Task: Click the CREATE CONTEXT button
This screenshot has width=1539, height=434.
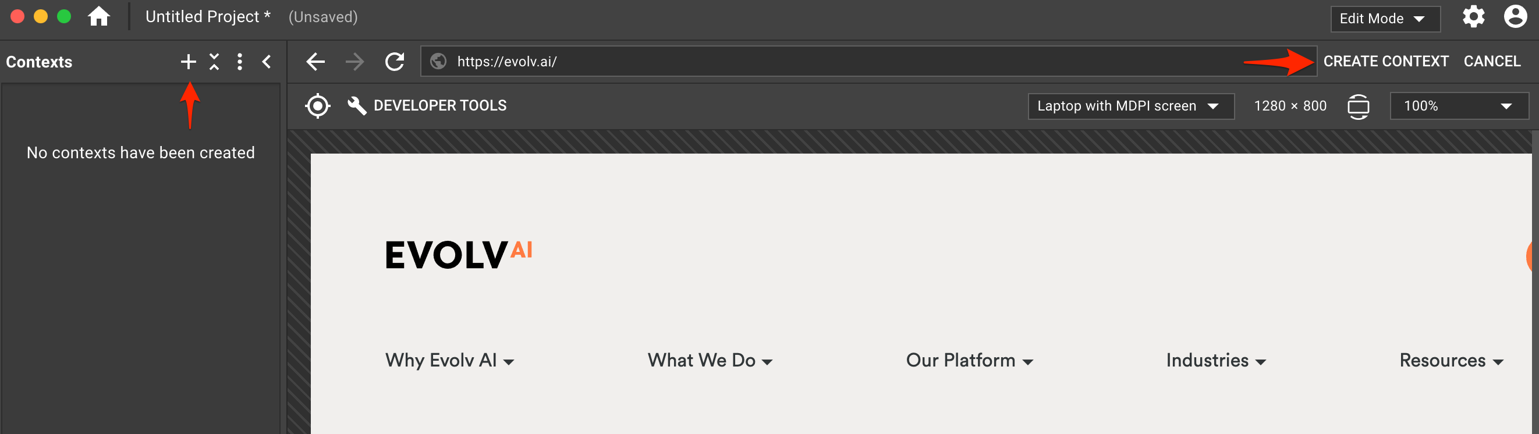Action: 1385,62
